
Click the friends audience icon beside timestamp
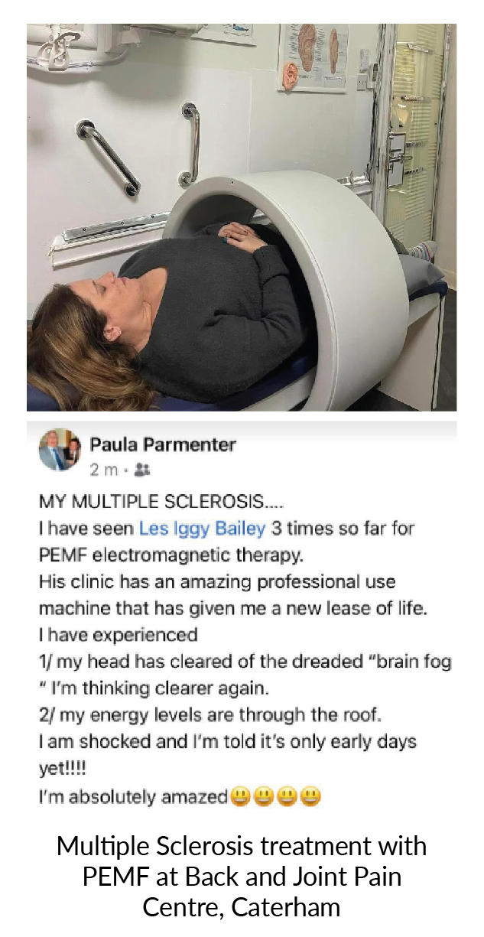click(141, 468)
